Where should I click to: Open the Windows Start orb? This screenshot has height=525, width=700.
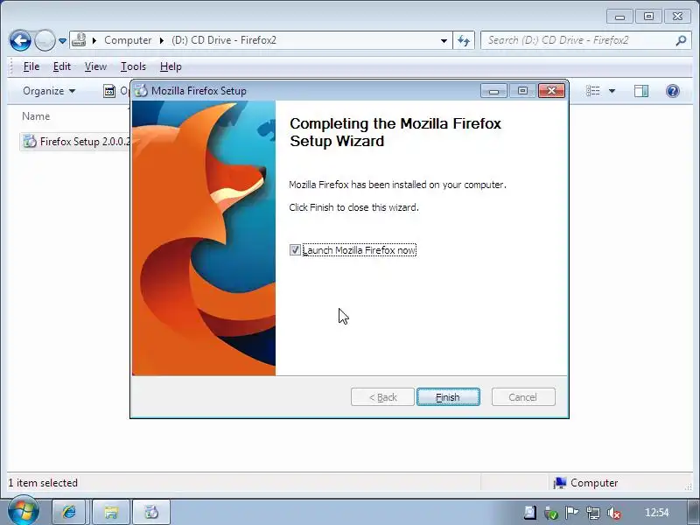(x=24, y=511)
